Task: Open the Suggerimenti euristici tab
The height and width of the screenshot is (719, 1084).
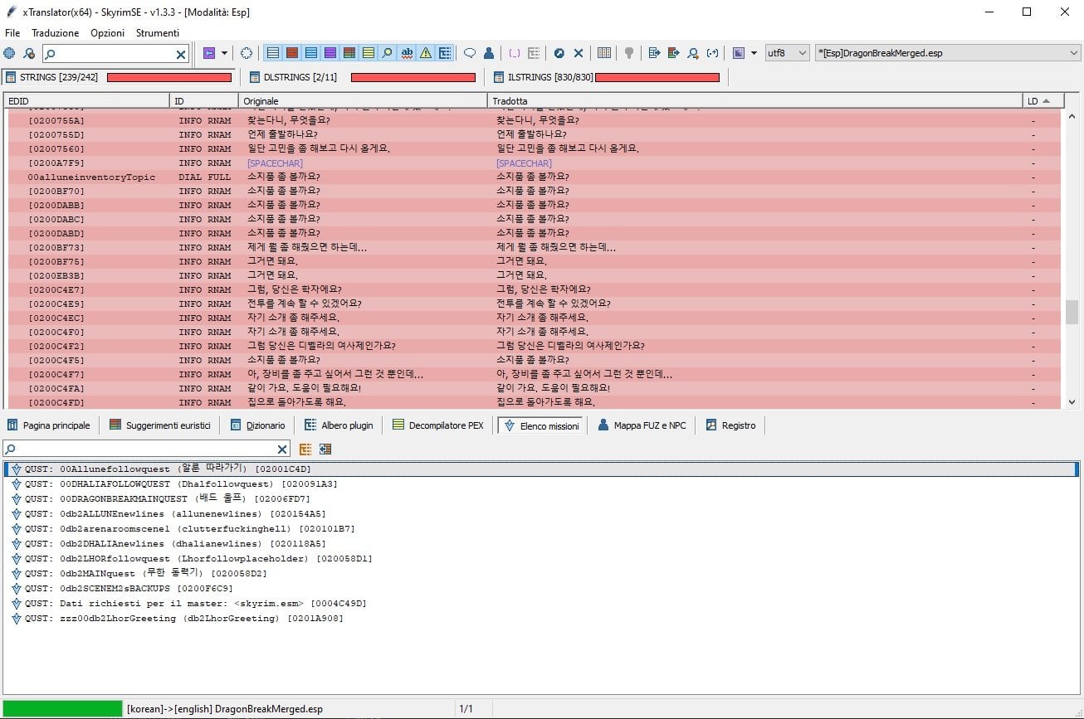Action: pos(160,425)
